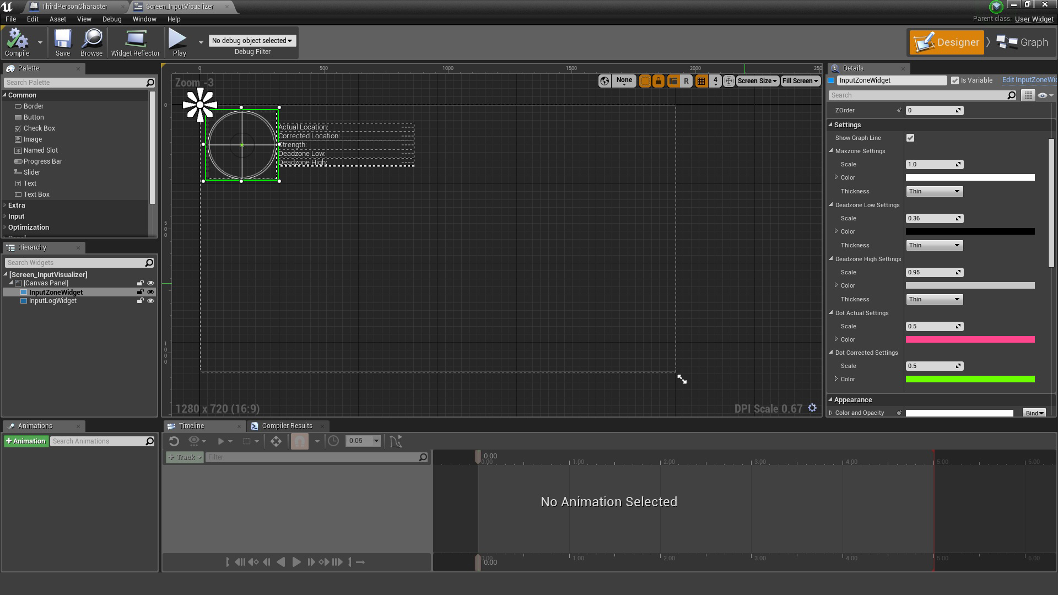The image size is (1058, 595).
Task: Click the Compile button icon
Action: [x=17, y=39]
